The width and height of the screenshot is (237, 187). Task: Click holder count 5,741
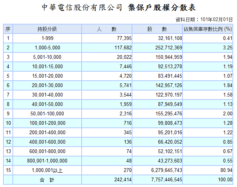(126, 85)
